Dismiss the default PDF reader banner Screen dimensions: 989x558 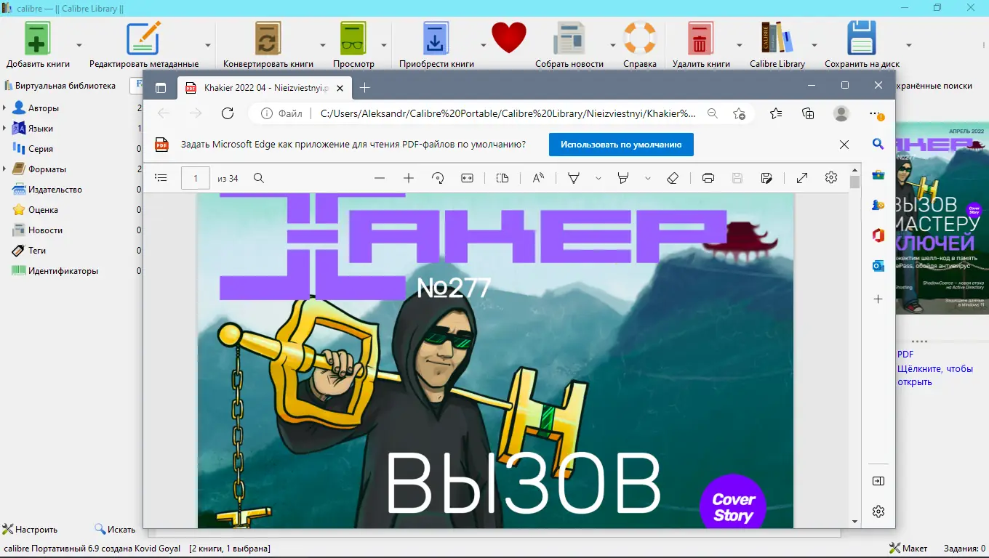844,145
